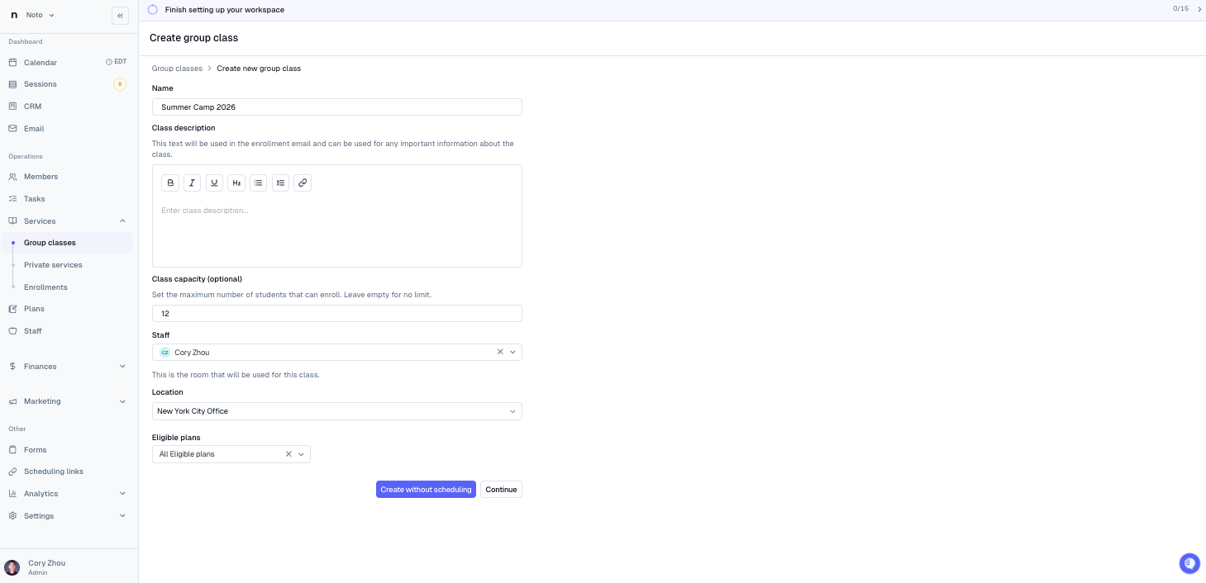Click the Name input field
The image size is (1206, 583).
tap(337, 107)
